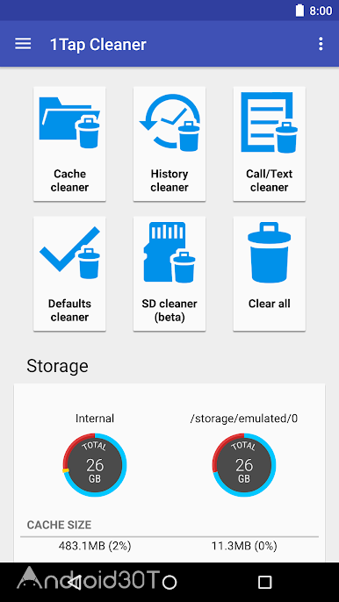Tap the Call/Text cleaner document icon
Viewport: 339px width, 602px height.
click(x=270, y=123)
